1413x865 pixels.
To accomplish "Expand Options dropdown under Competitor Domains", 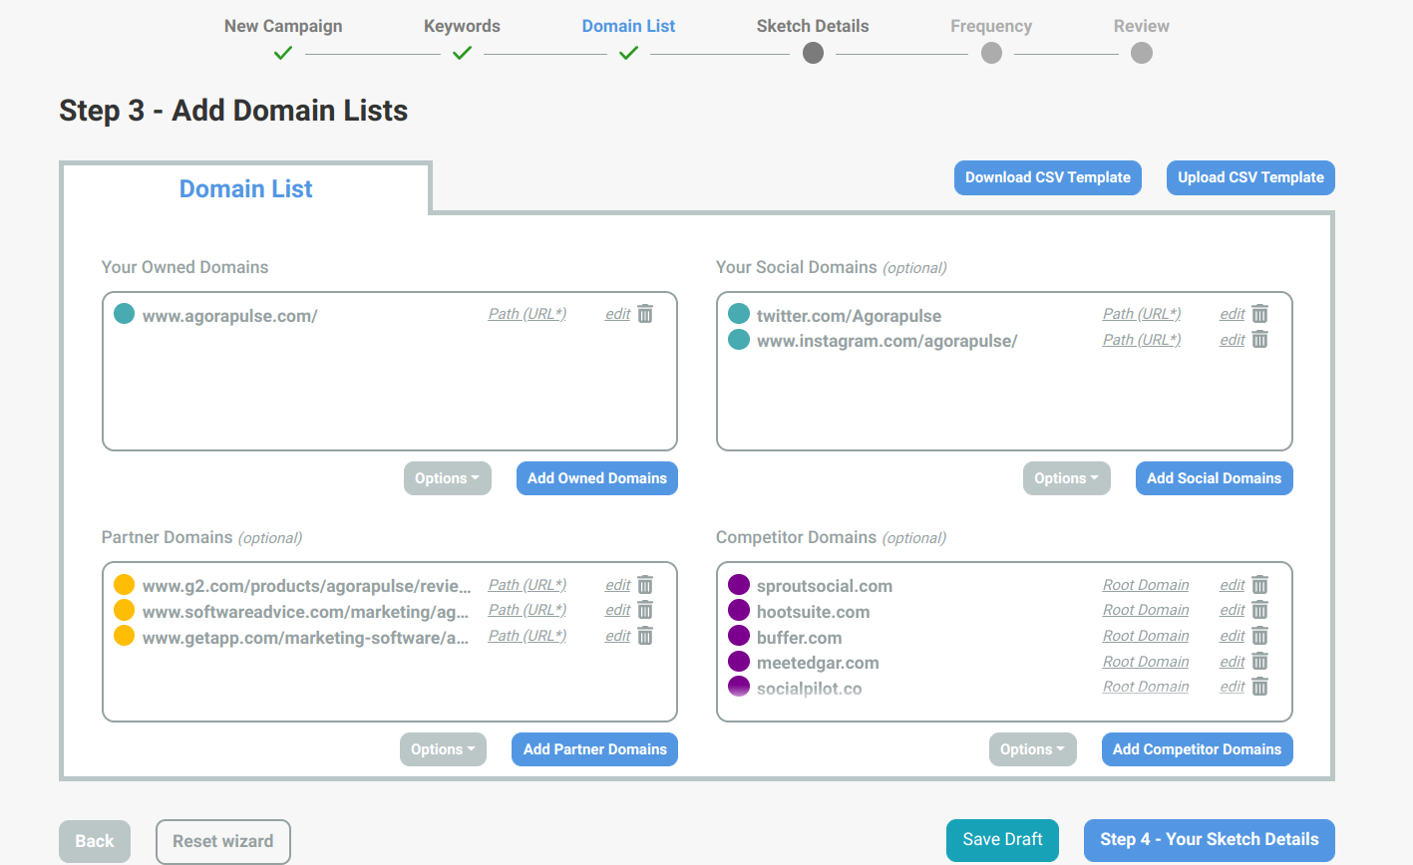I will pos(1032,749).
